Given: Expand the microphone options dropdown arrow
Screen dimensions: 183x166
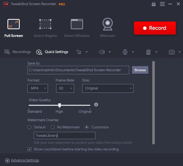Looking at the screenshot, I should click(x=133, y=52).
